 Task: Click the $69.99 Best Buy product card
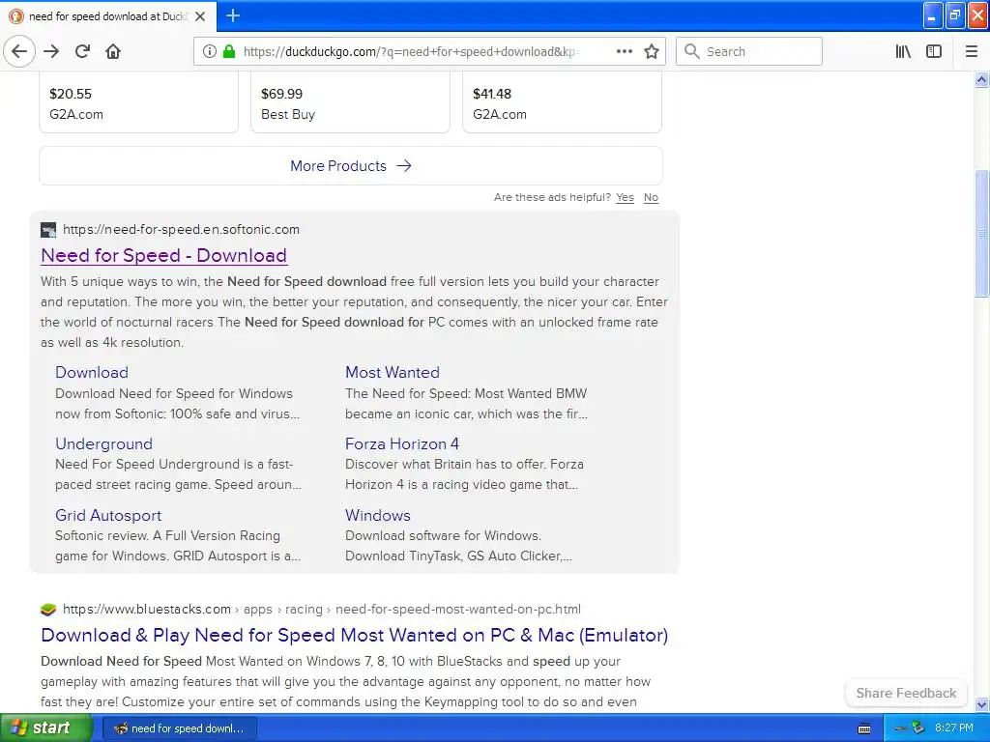pos(350,102)
